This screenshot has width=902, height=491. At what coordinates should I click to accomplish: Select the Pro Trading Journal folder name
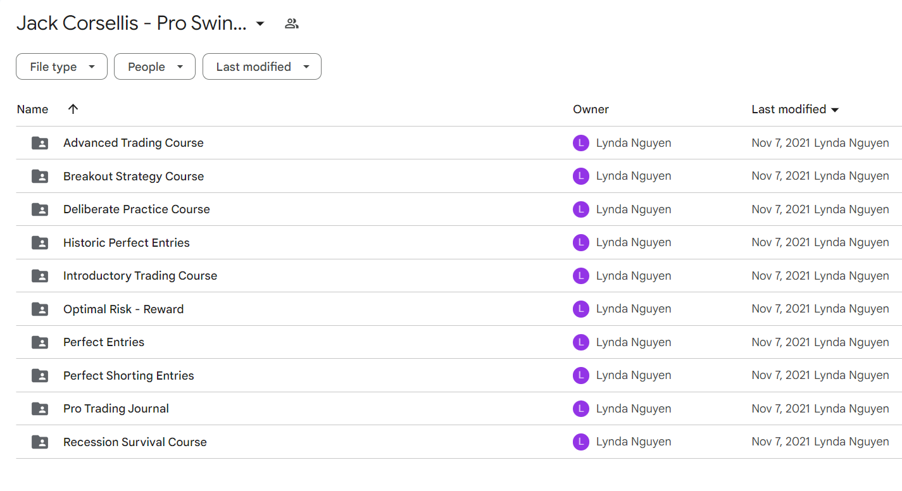click(116, 409)
